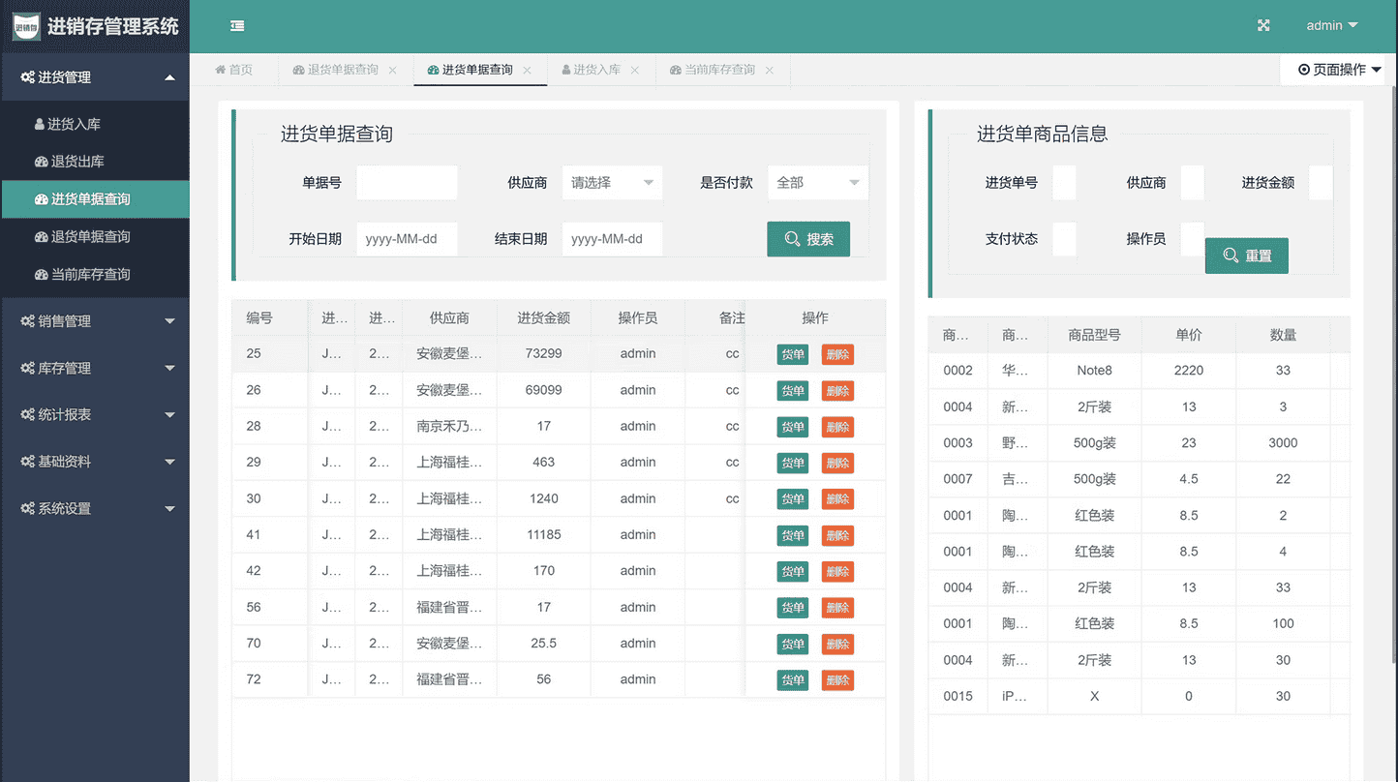Close the first 退货单据查询 tab

[392, 71]
